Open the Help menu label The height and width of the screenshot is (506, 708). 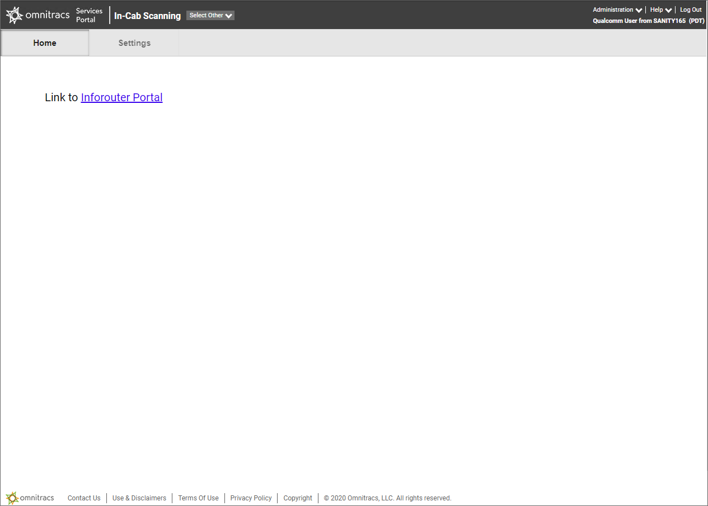(656, 10)
